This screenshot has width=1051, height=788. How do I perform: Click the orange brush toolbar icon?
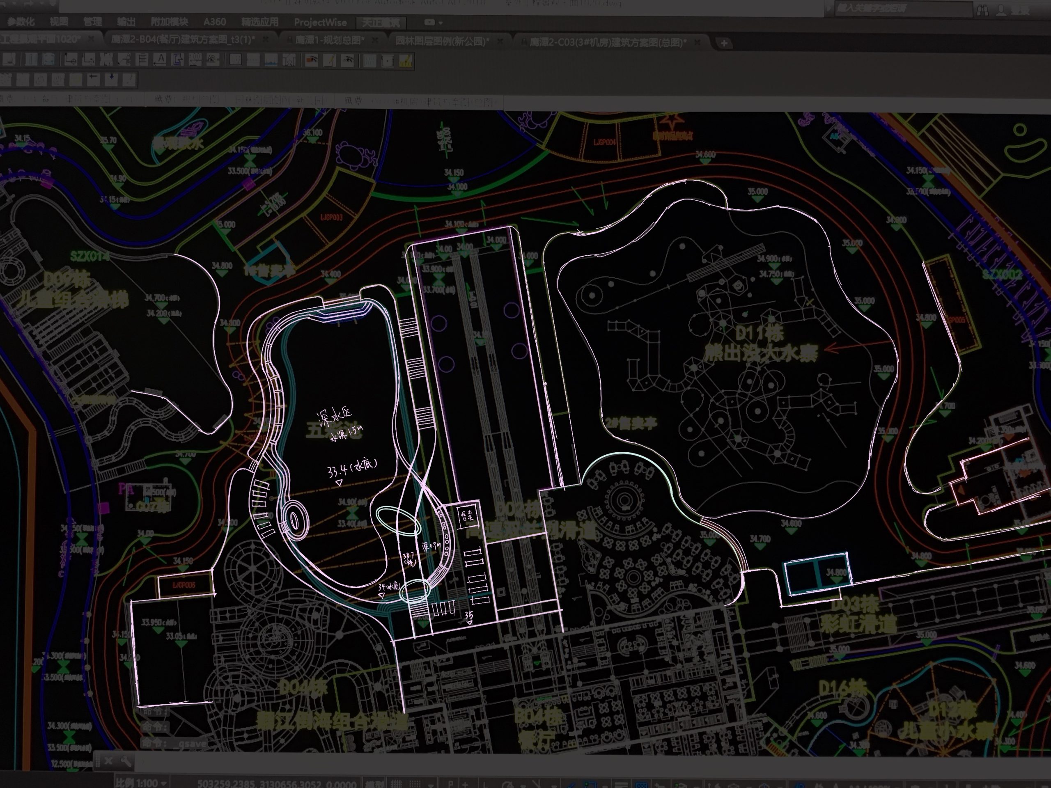click(312, 60)
